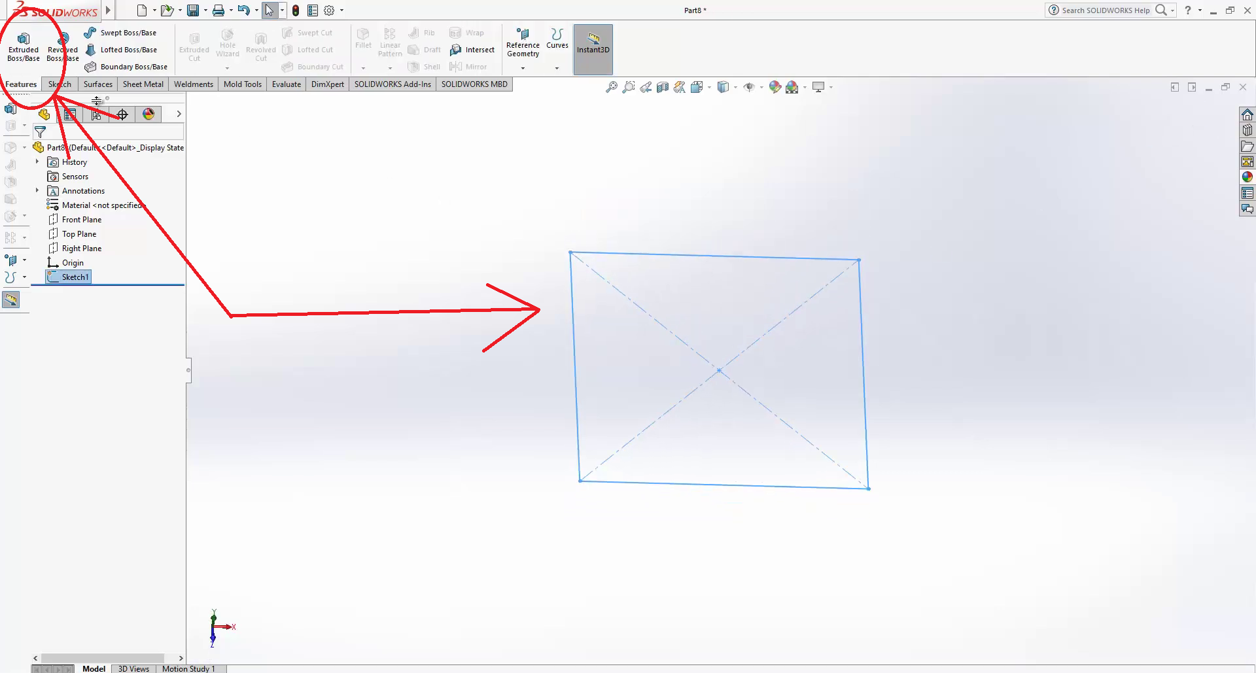The width and height of the screenshot is (1256, 673).
Task: Switch to the Evaluate tab
Action: pyautogui.click(x=286, y=84)
